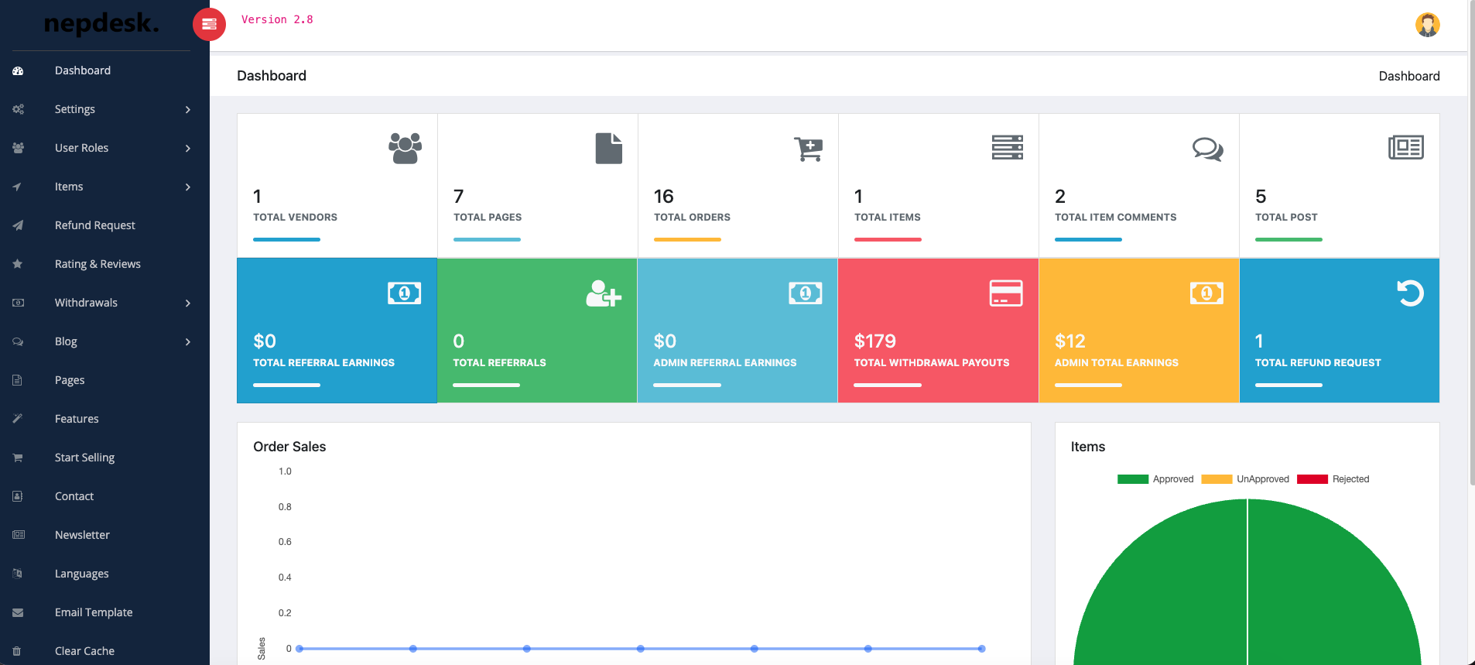Toggle the Rejected legend in Items chart
This screenshot has height=665, width=1475.
(1333, 479)
